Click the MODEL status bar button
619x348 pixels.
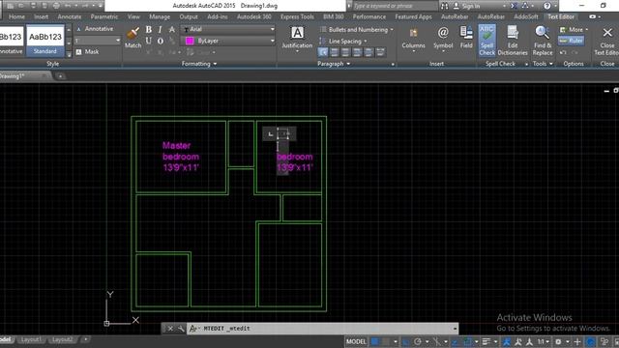point(356,341)
